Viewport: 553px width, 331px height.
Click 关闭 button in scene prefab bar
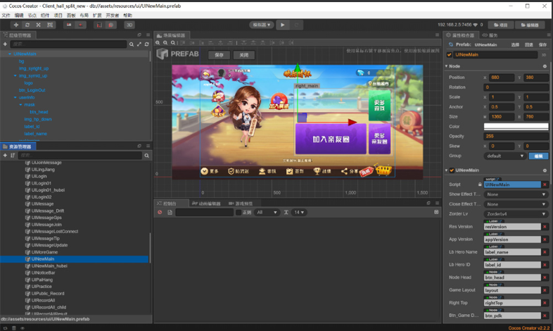[244, 55]
